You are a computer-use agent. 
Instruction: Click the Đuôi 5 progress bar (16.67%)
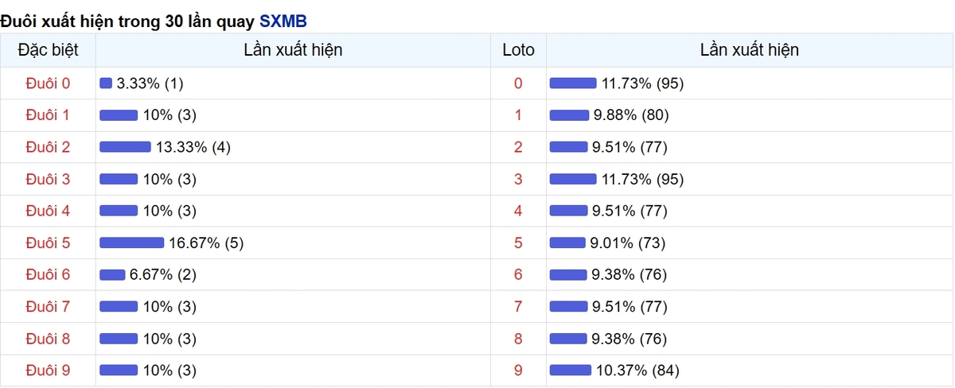click(x=131, y=242)
